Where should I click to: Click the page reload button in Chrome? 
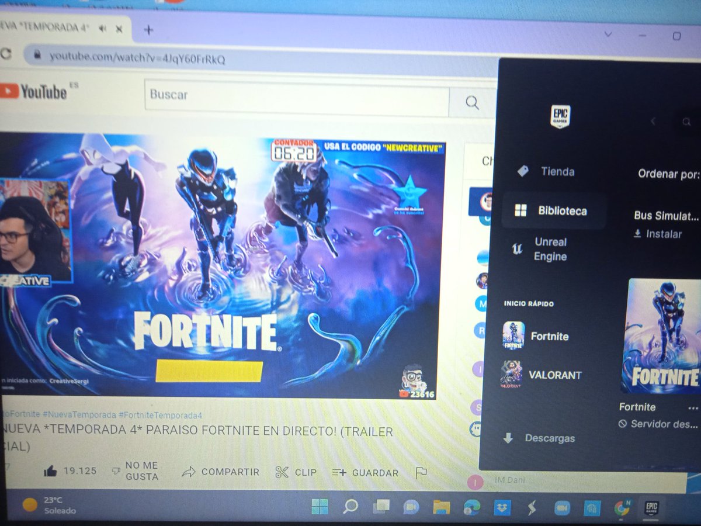click(6, 54)
